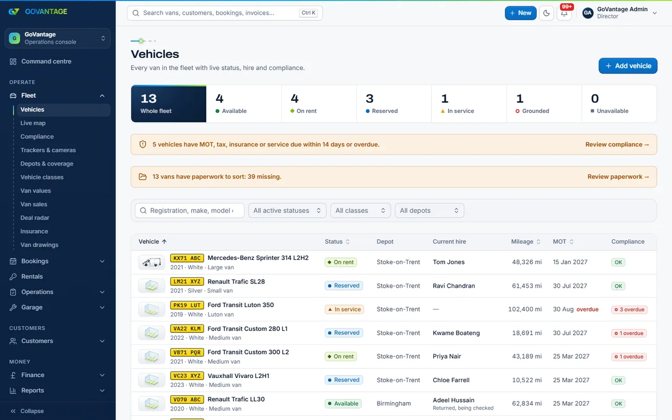Expand the Bookings menu section

pos(58,261)
